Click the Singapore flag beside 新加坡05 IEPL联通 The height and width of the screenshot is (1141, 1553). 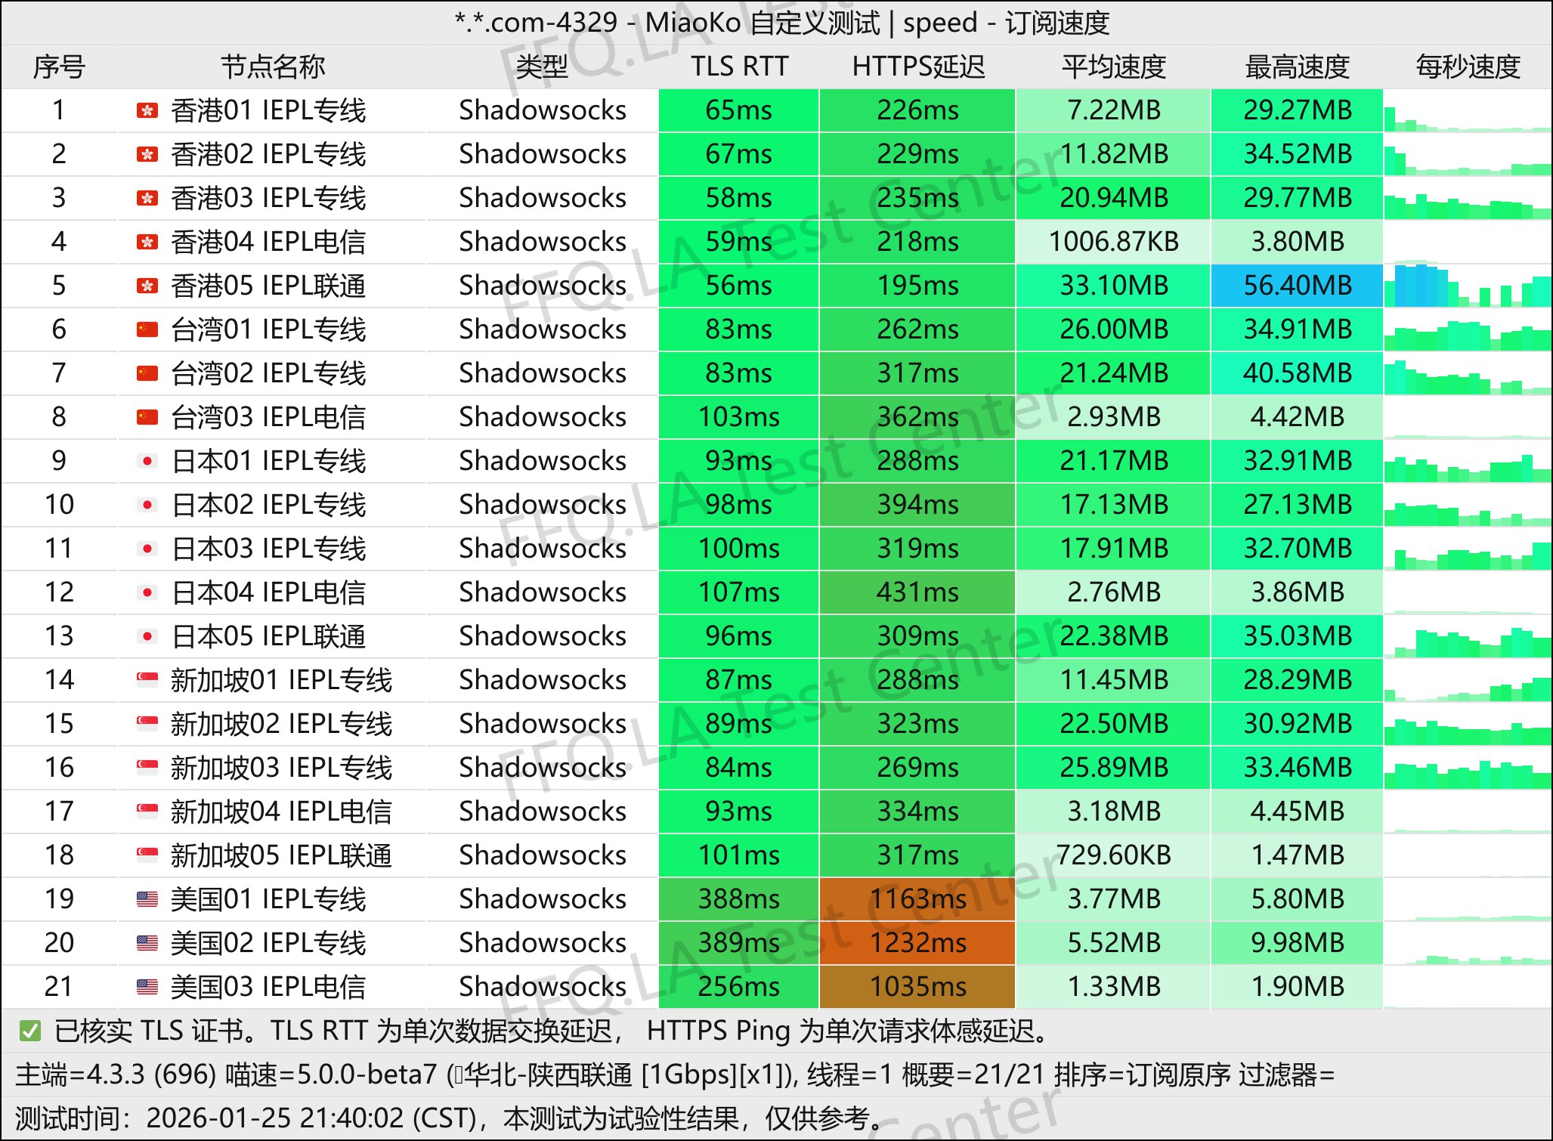click(x=147, y=855)
